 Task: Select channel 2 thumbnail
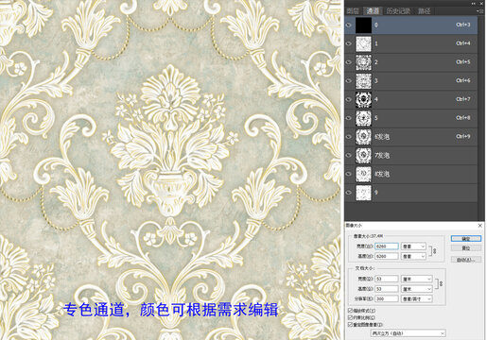363,62
